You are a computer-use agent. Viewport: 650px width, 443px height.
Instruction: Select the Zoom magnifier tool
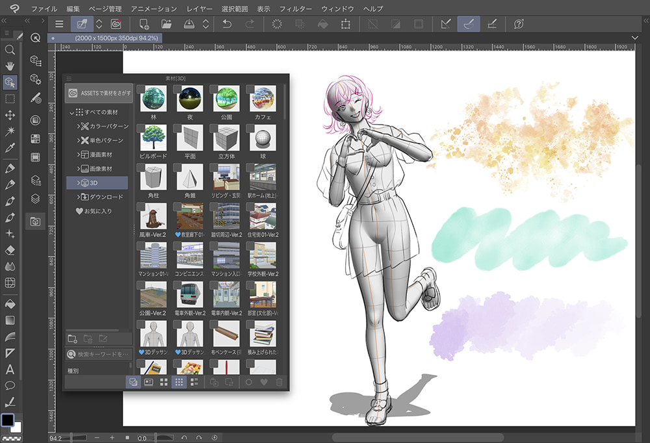tap(10, 50)
